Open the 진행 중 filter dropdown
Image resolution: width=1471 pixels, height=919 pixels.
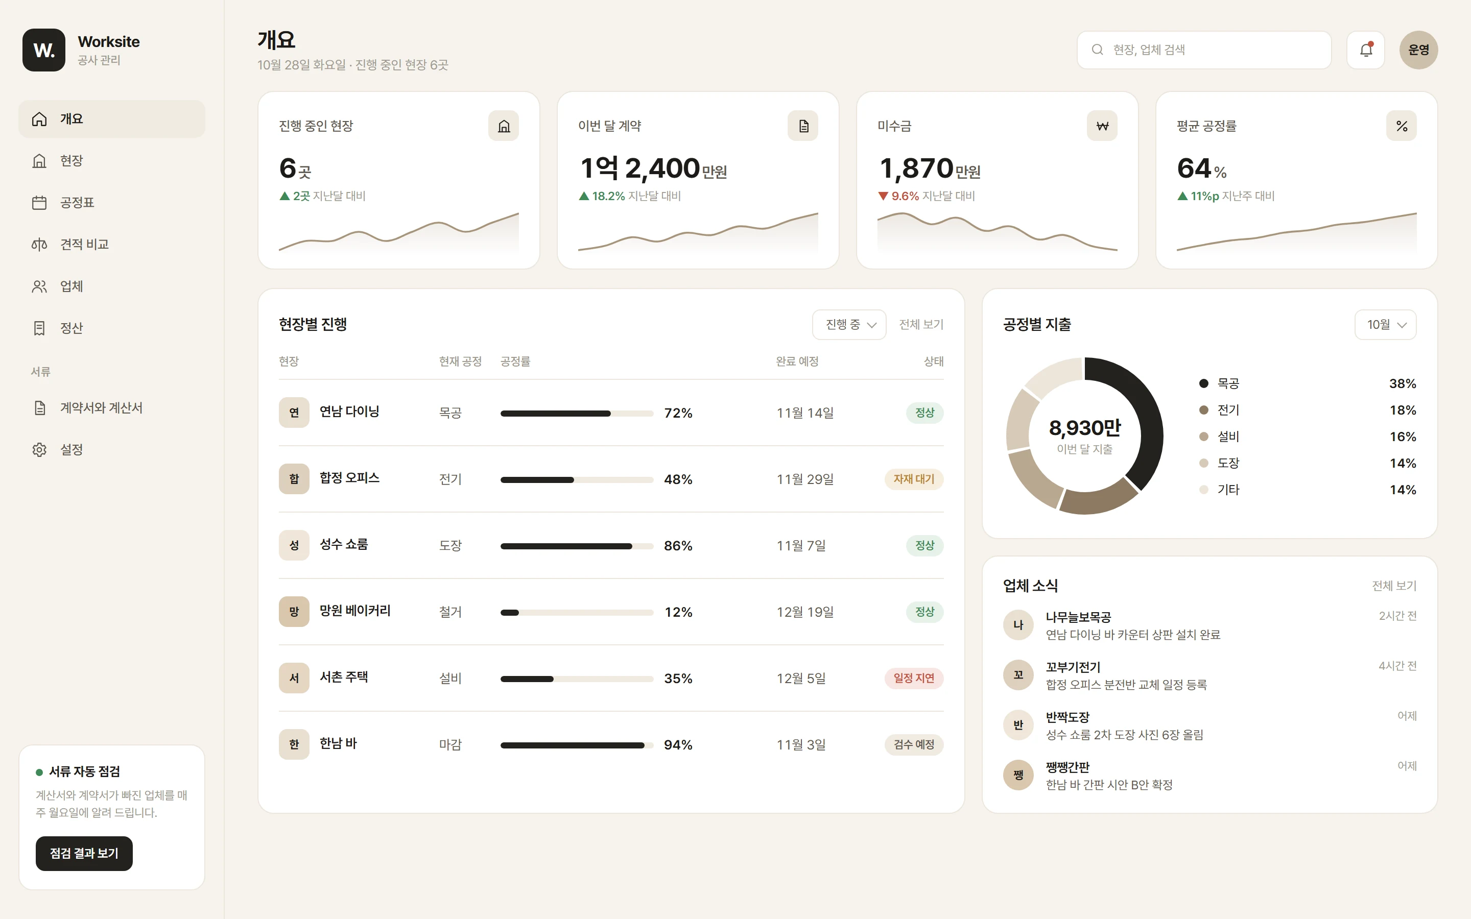click(849, 325)
